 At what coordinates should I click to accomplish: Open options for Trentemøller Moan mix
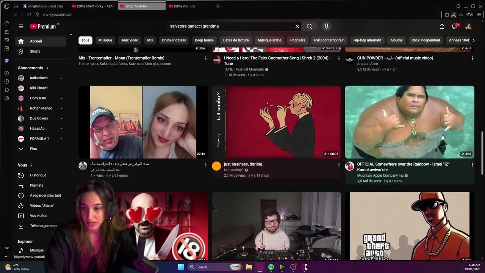point(206,58)
